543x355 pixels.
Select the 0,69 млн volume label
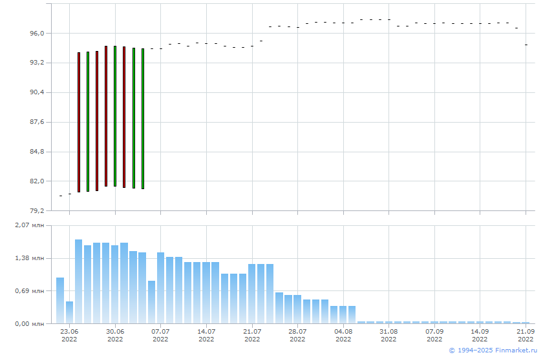[30, 291]
